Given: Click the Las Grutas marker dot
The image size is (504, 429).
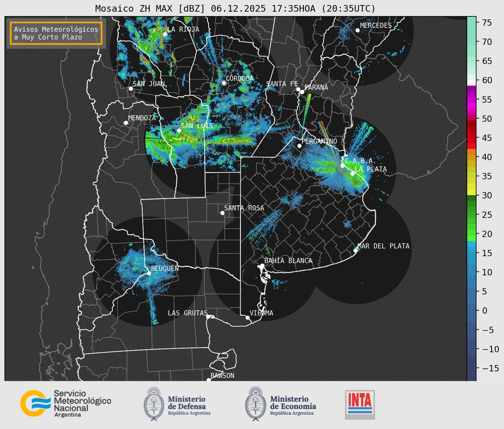Looking at the screenshot, I should pos(208,317).
